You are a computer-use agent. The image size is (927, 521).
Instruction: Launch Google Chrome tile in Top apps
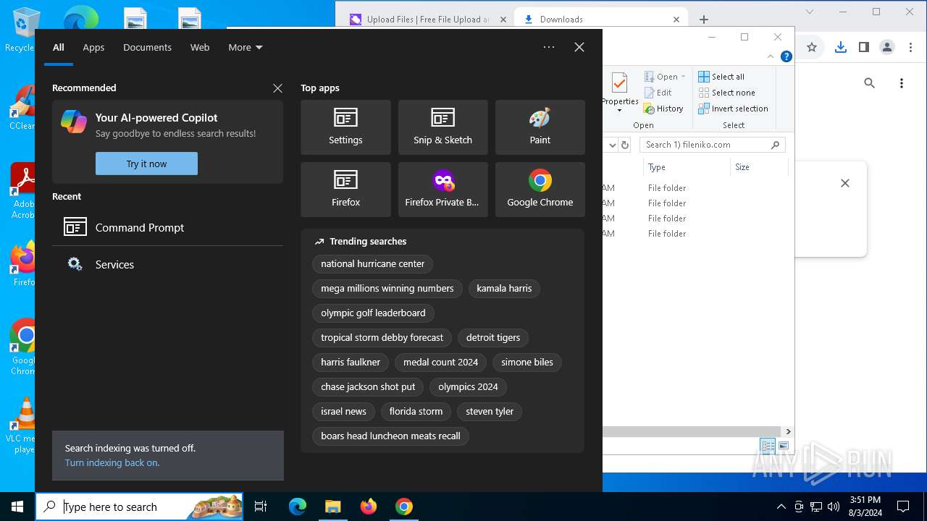click(x=540, y=190)
